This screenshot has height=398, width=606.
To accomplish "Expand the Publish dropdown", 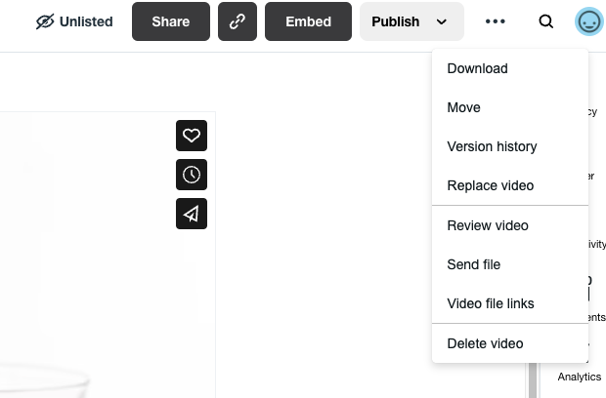I will 411,21.
